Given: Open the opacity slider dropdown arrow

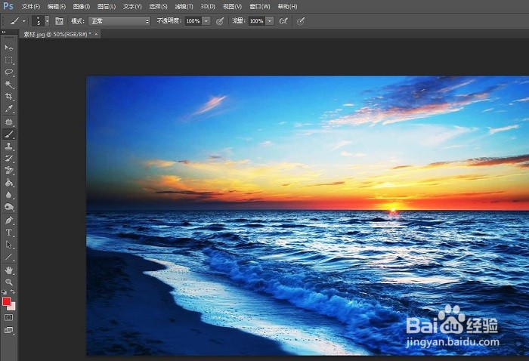Looking at the screenshot, I should [206, 21].
